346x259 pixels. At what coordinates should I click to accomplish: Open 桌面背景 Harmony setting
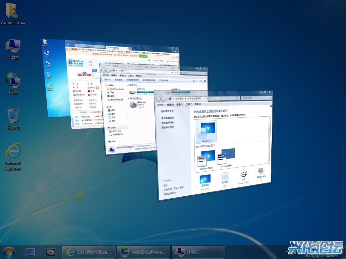tap(205, 182)
